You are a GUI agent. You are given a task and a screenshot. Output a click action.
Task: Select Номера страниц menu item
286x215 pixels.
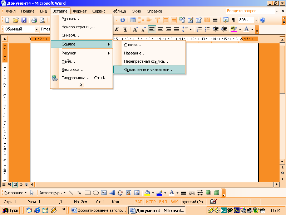pos(82,27)
